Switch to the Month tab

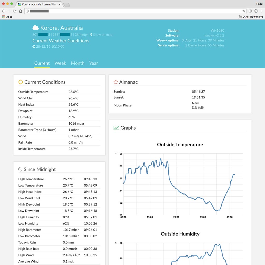(x=78, y=63)
